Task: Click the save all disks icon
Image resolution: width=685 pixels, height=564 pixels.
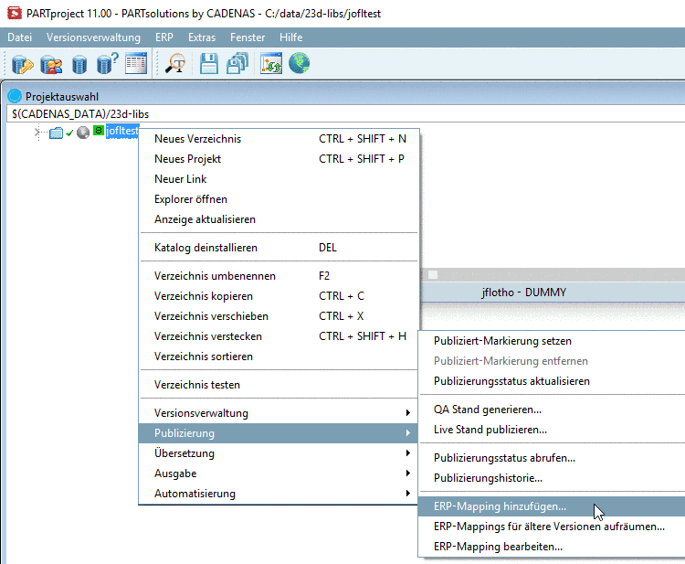Action: pyautogui.click(x=237, y=63)
